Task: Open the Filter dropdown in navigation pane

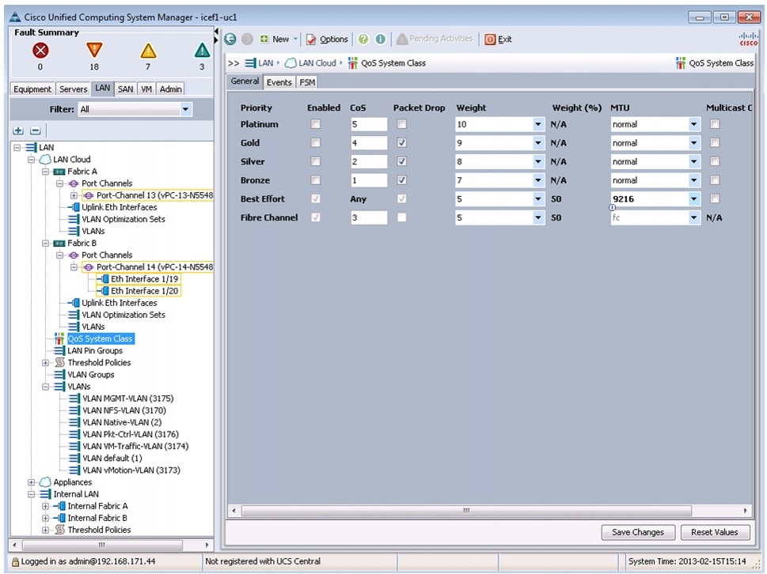Action: (186, 109)
